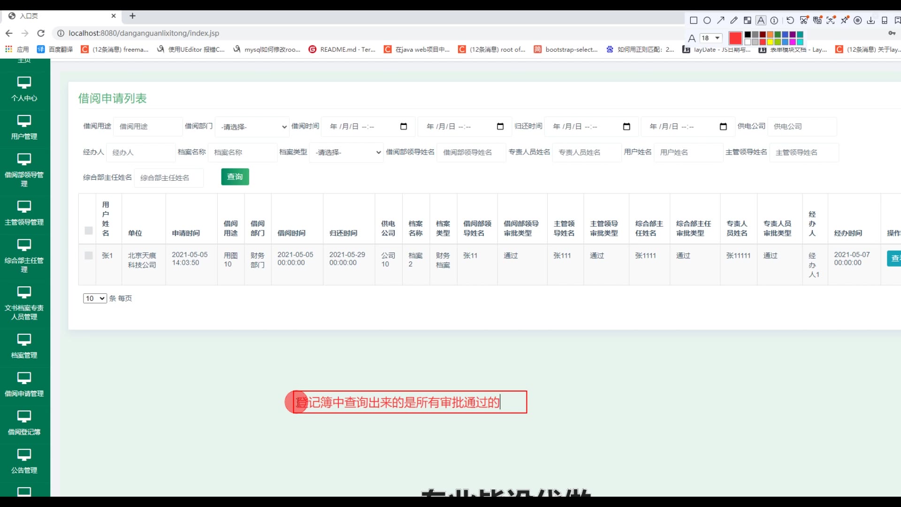Select the mosaic blur tool
The width and height of the screenshot is (901, 507).
pyautogui.click(x=748, y=20)
